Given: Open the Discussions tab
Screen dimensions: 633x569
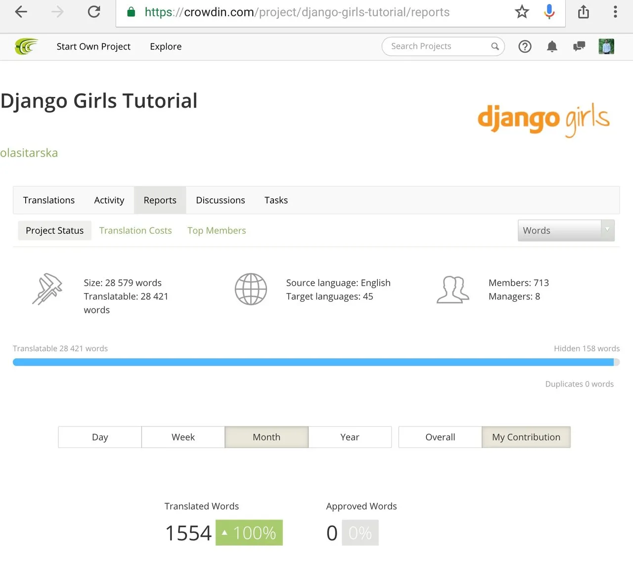Looking at the screenshot, I should pos(221,200).
